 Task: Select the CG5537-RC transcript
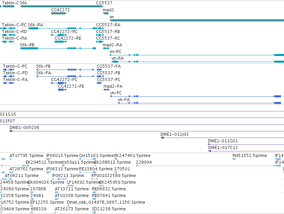tap(100, 42)
